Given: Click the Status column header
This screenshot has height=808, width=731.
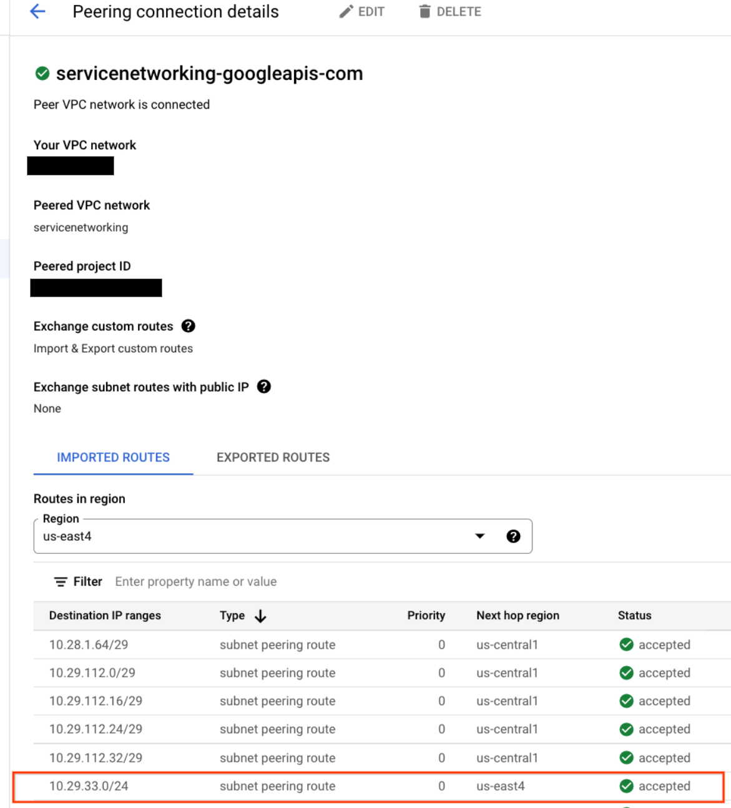Looking at the screenshot, I should tap(634, 616).
